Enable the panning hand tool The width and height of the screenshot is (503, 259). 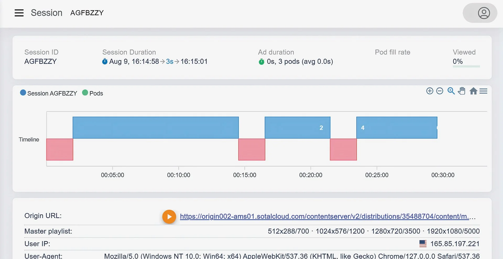tap(462, 91)
